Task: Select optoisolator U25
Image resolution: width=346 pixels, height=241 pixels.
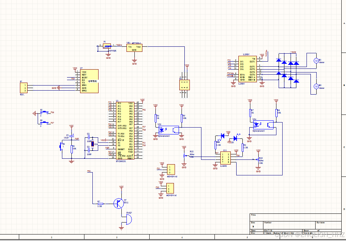Action: 169,130
